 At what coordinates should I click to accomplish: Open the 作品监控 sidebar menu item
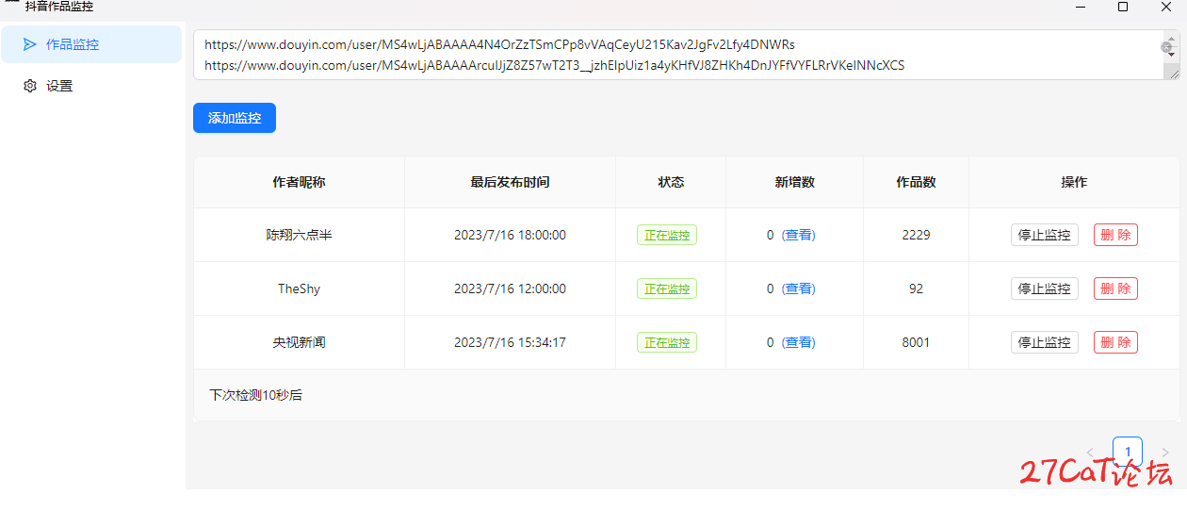pos(91,44)
